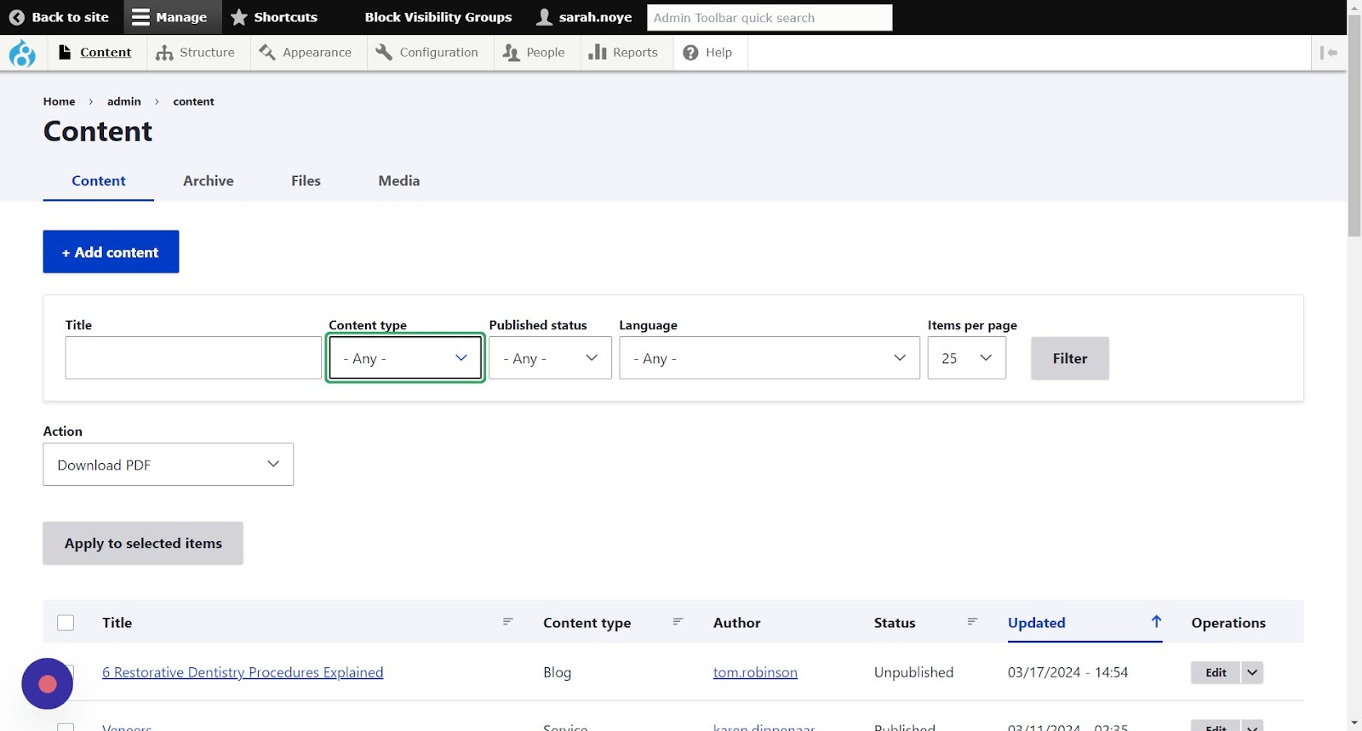The width and height of the screenshot is (1362, 731).
Task: Open the Action Download PDF dropdown
Action: pyautogui.click(x=169, y=465)
